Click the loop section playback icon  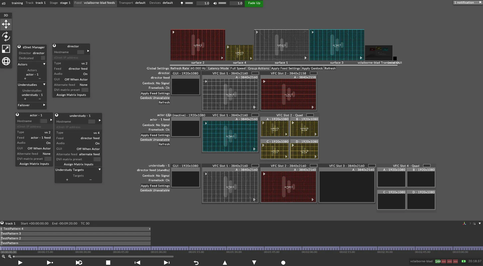pyautogui.click(x=79, y=262)
